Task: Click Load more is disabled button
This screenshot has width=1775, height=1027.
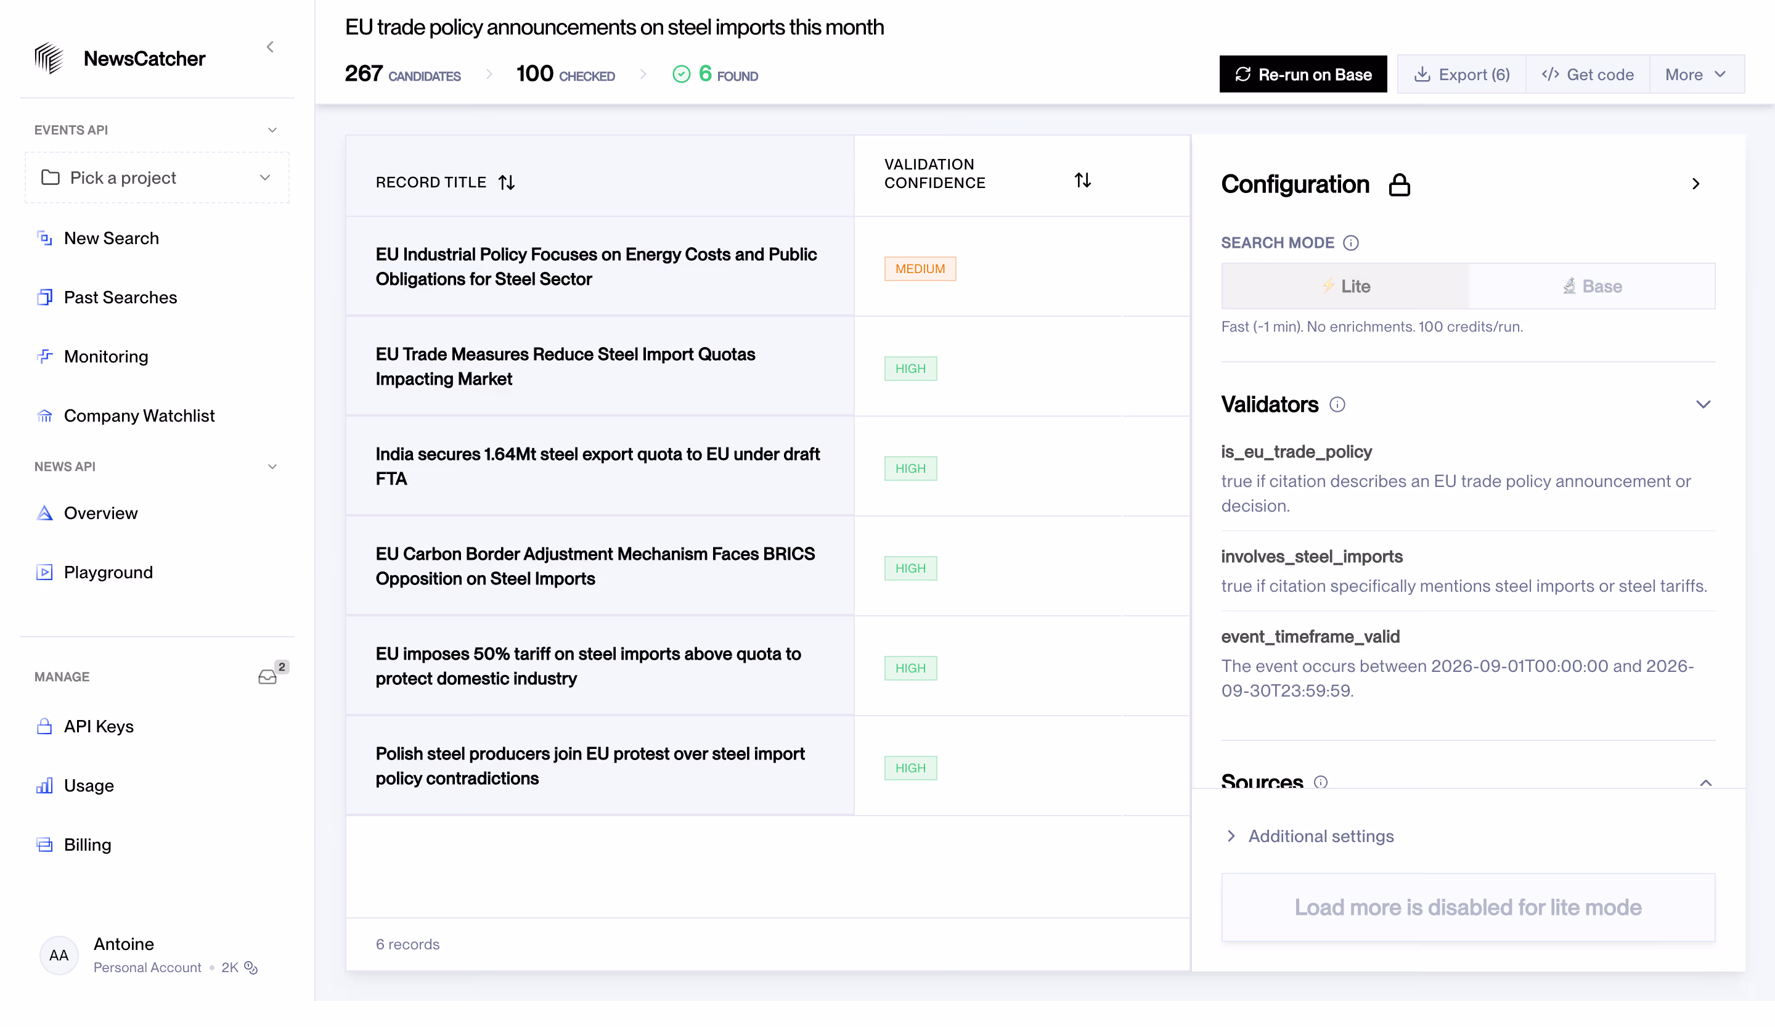Action: (x=1468, y=907)
